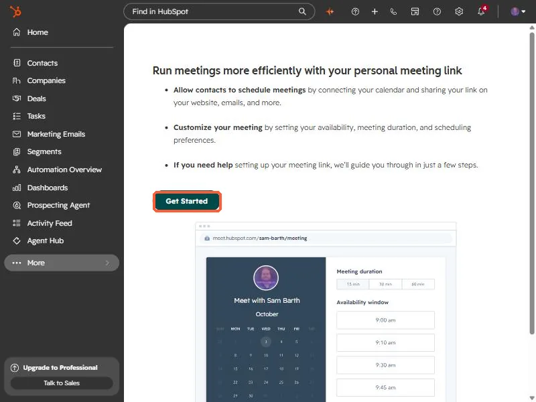Open the settings gear icon
This screenshot has width=536, height=402.
[x=459, y=11]
